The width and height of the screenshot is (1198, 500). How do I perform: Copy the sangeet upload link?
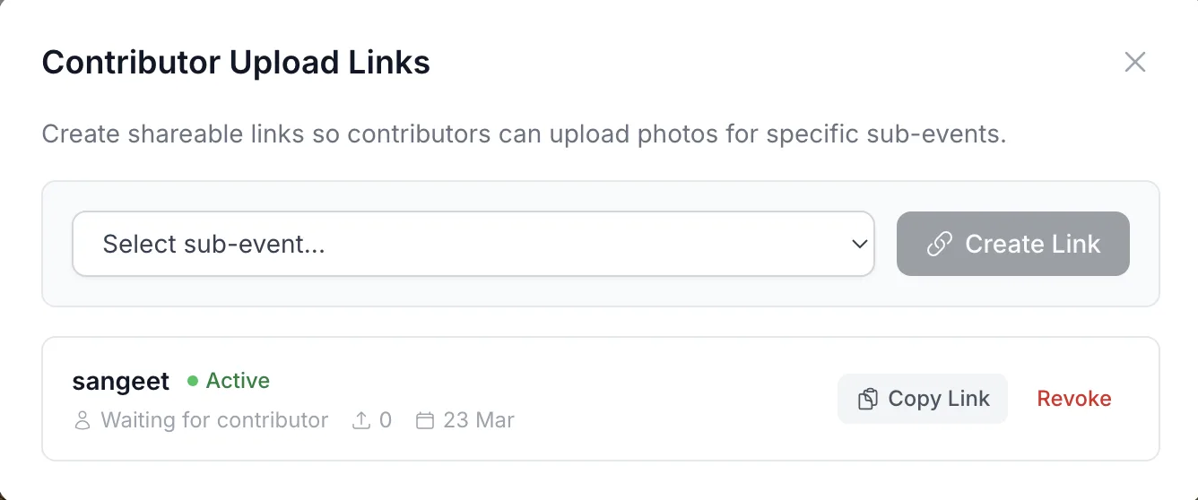click(x=922, y=399)
